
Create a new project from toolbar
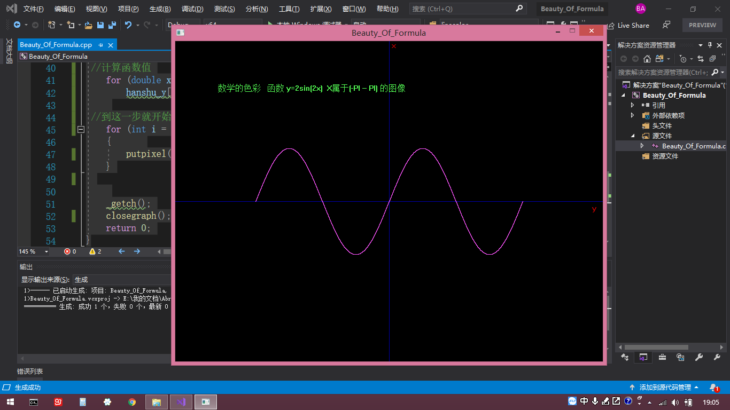pos(52,25)
